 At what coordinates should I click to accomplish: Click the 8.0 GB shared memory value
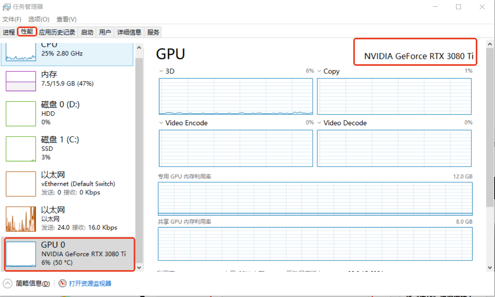point(464,222)
